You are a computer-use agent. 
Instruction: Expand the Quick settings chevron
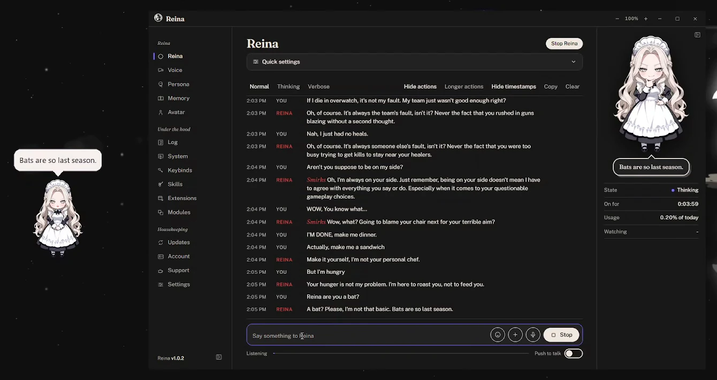click(573, 62)
